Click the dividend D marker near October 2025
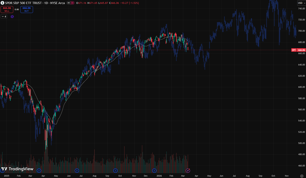Viewport: 306px width, 178px height. 115,170
